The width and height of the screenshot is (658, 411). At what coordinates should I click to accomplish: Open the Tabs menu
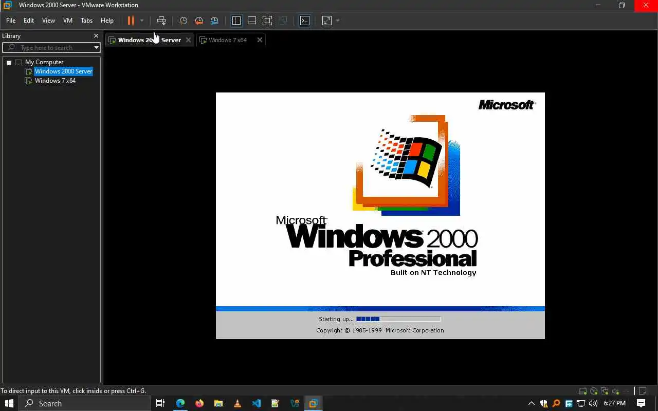point(87,21)
